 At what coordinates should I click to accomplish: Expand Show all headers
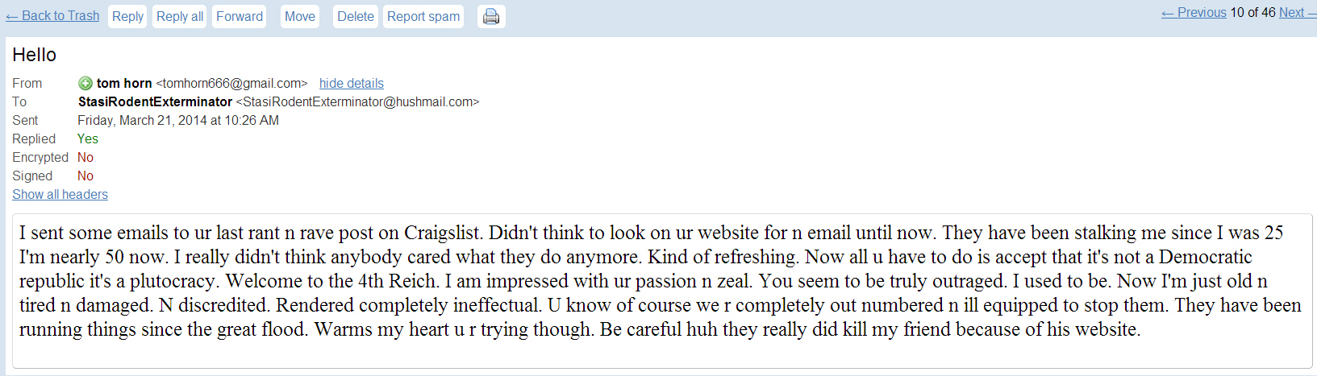pos(60,194)
